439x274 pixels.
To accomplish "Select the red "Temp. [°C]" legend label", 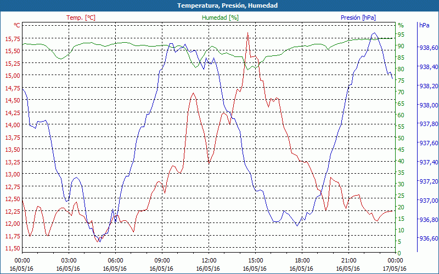I will tap(81, 18).
